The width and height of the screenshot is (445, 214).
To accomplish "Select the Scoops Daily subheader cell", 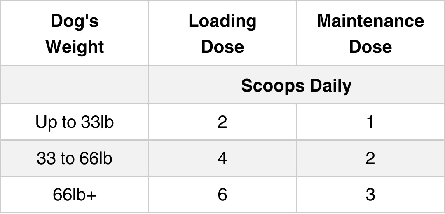I will (x=297, y=85).
